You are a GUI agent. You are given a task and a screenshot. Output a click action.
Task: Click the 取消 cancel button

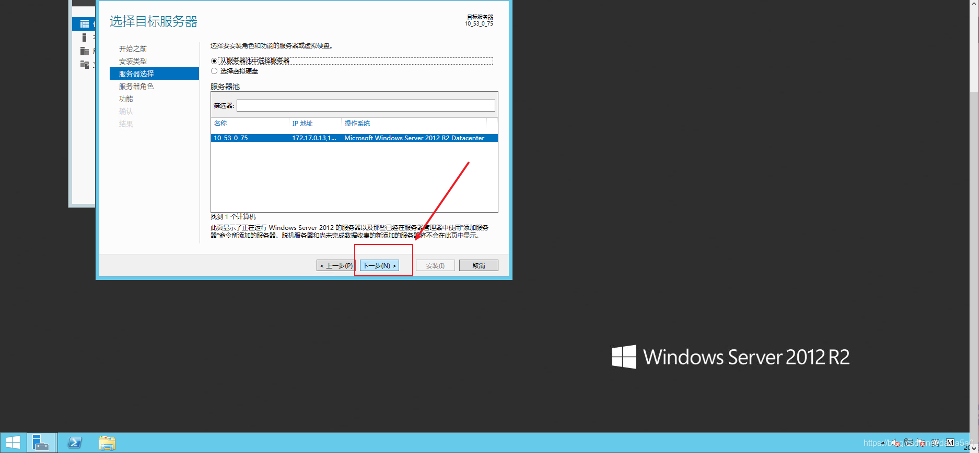479,265
